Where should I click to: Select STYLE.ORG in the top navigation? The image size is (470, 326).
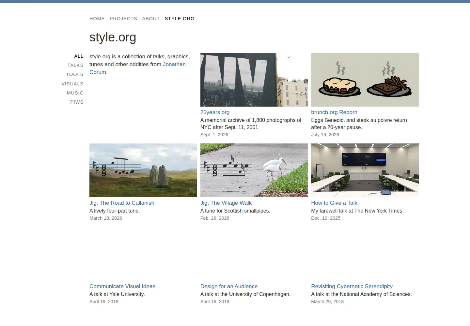click(x=180, y=19)
